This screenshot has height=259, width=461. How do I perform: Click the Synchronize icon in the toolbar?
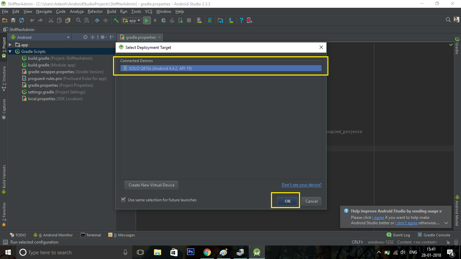(22, 21)
